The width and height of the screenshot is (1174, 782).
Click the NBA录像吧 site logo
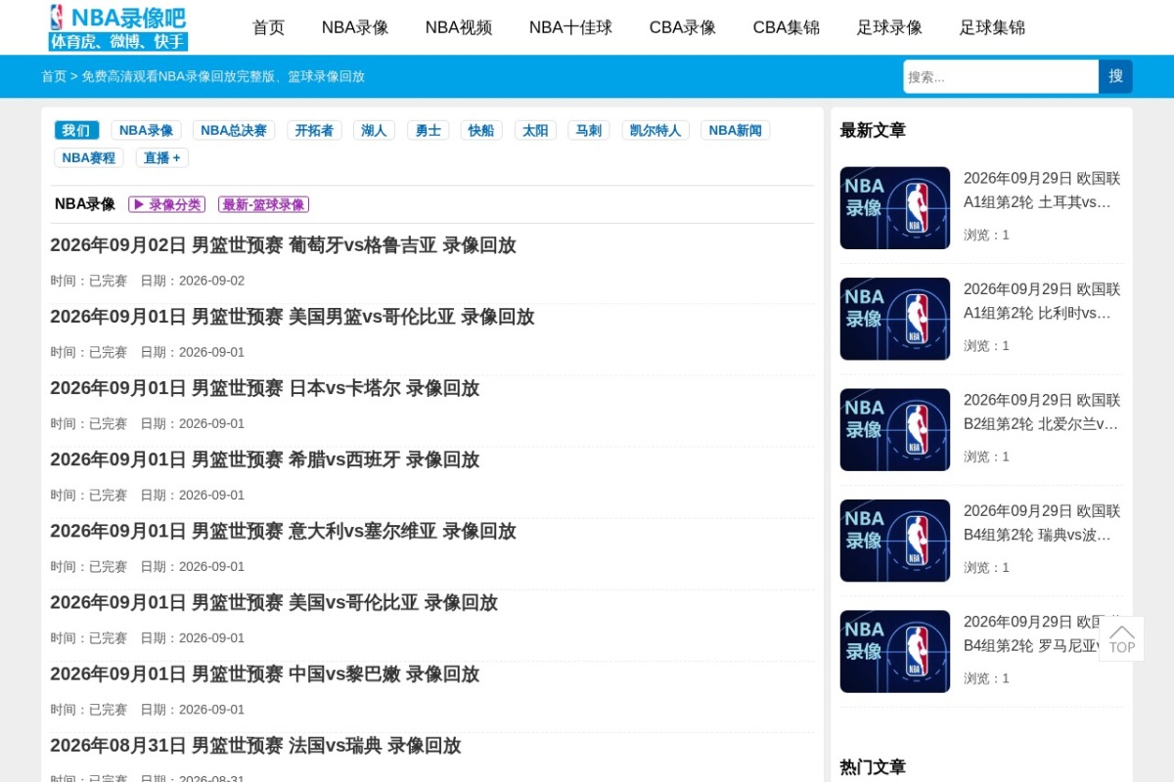[117, 27]
